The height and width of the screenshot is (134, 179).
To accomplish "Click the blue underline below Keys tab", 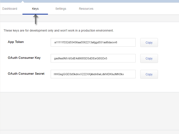I will pos(35,14).
